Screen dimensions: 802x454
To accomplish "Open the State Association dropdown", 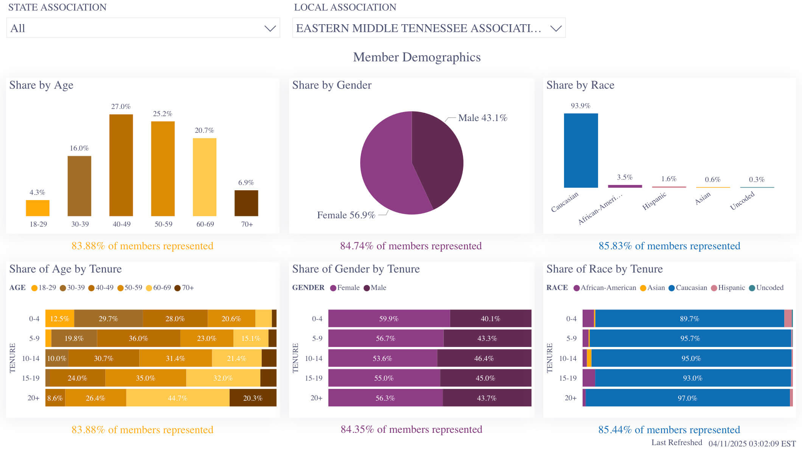I will pos(143,28).
